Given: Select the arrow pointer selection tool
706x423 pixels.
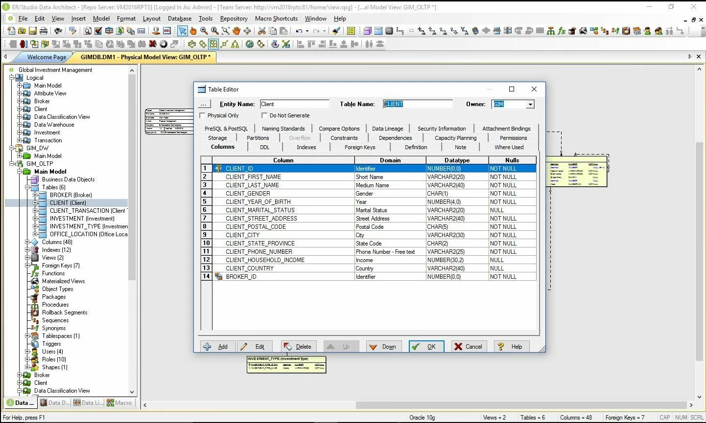Looking at the screenshot, I should pos(182,31).
